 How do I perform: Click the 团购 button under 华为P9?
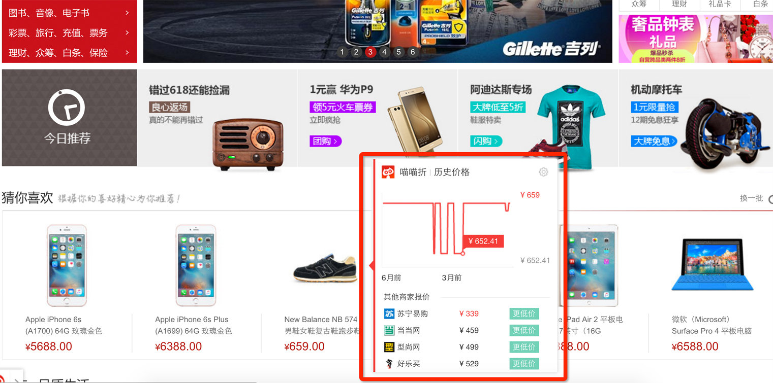click(x=325, y=141)
